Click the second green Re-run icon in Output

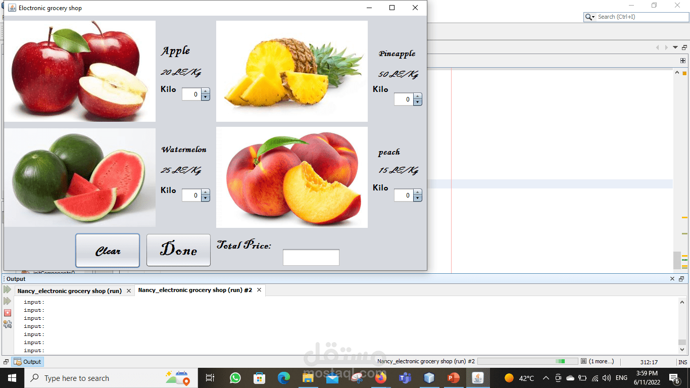[x=7, y=301]
